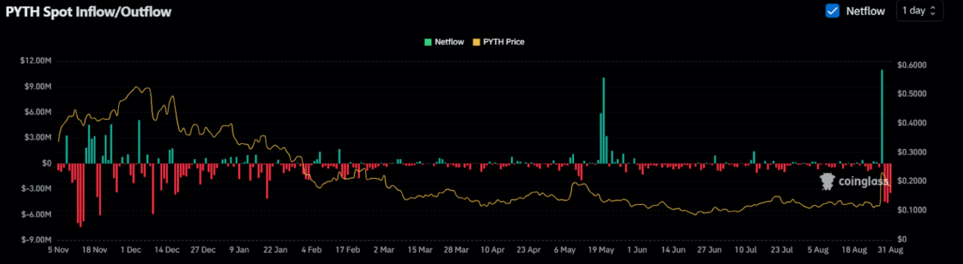Click the Netflow label beside the checkbox
The image size is (963, 264).
[865, 11]
